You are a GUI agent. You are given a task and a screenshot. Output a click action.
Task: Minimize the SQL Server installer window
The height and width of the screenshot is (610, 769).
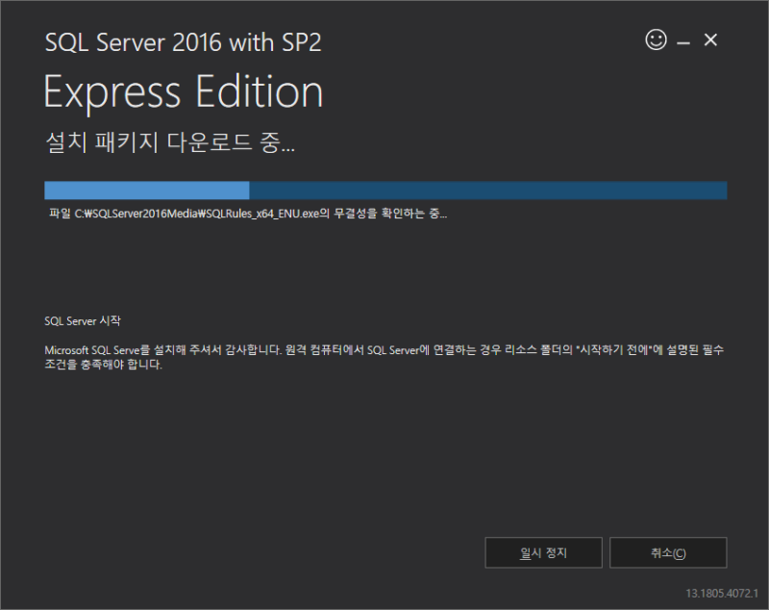683,40
